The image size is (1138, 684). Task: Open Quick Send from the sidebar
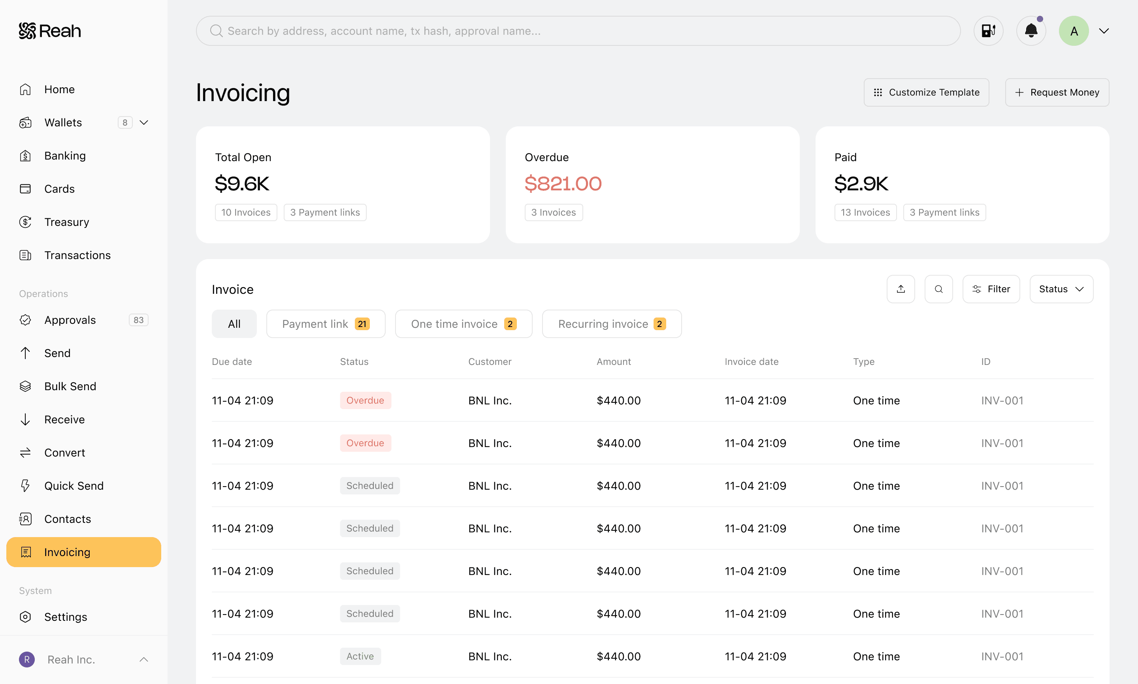tap(74, 486)
